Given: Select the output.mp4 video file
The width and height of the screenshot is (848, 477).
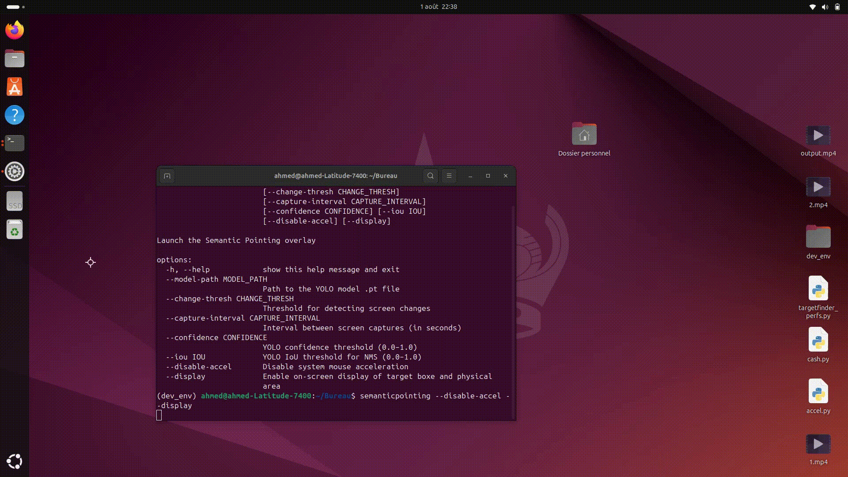Looking at the screenshot, I should tap(818, 136).
